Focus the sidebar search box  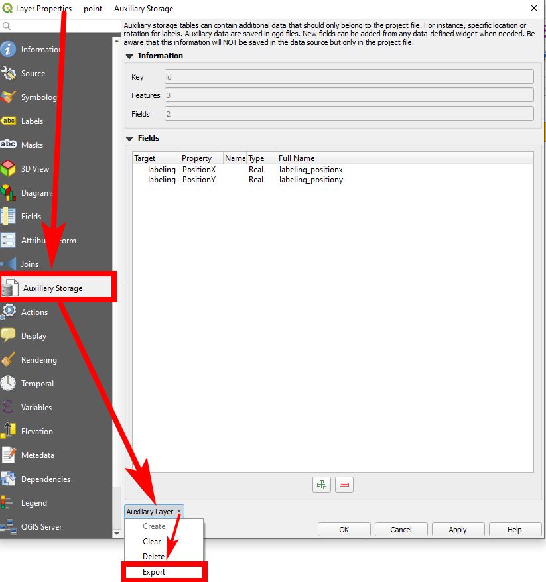click(x=60, y=26)
